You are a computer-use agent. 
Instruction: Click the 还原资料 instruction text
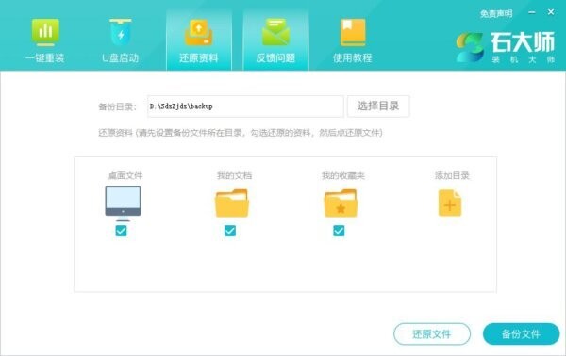tap(241, 133)
